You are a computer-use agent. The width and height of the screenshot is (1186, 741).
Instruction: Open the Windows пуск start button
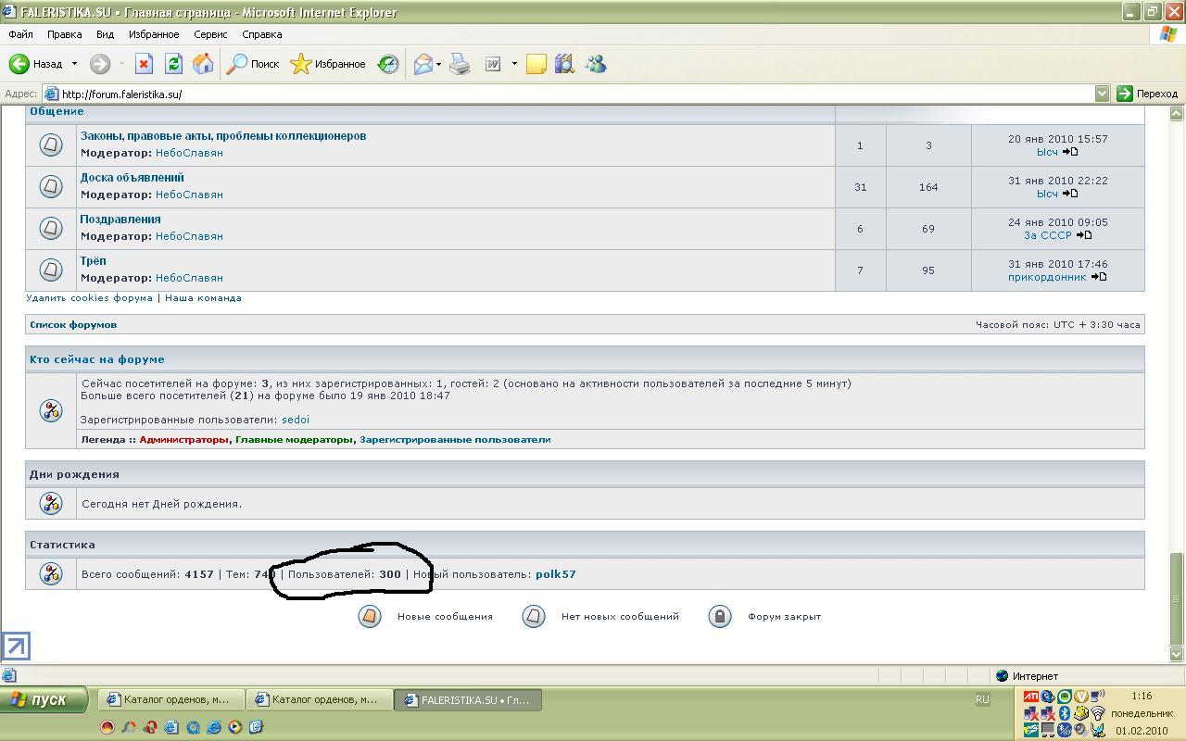tap(44, 699)
